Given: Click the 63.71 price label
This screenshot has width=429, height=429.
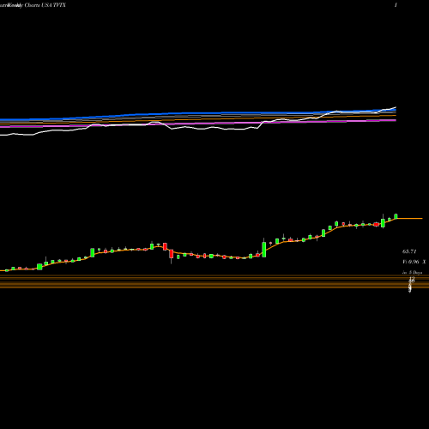Looking at the screenshot, I should 409,251.
